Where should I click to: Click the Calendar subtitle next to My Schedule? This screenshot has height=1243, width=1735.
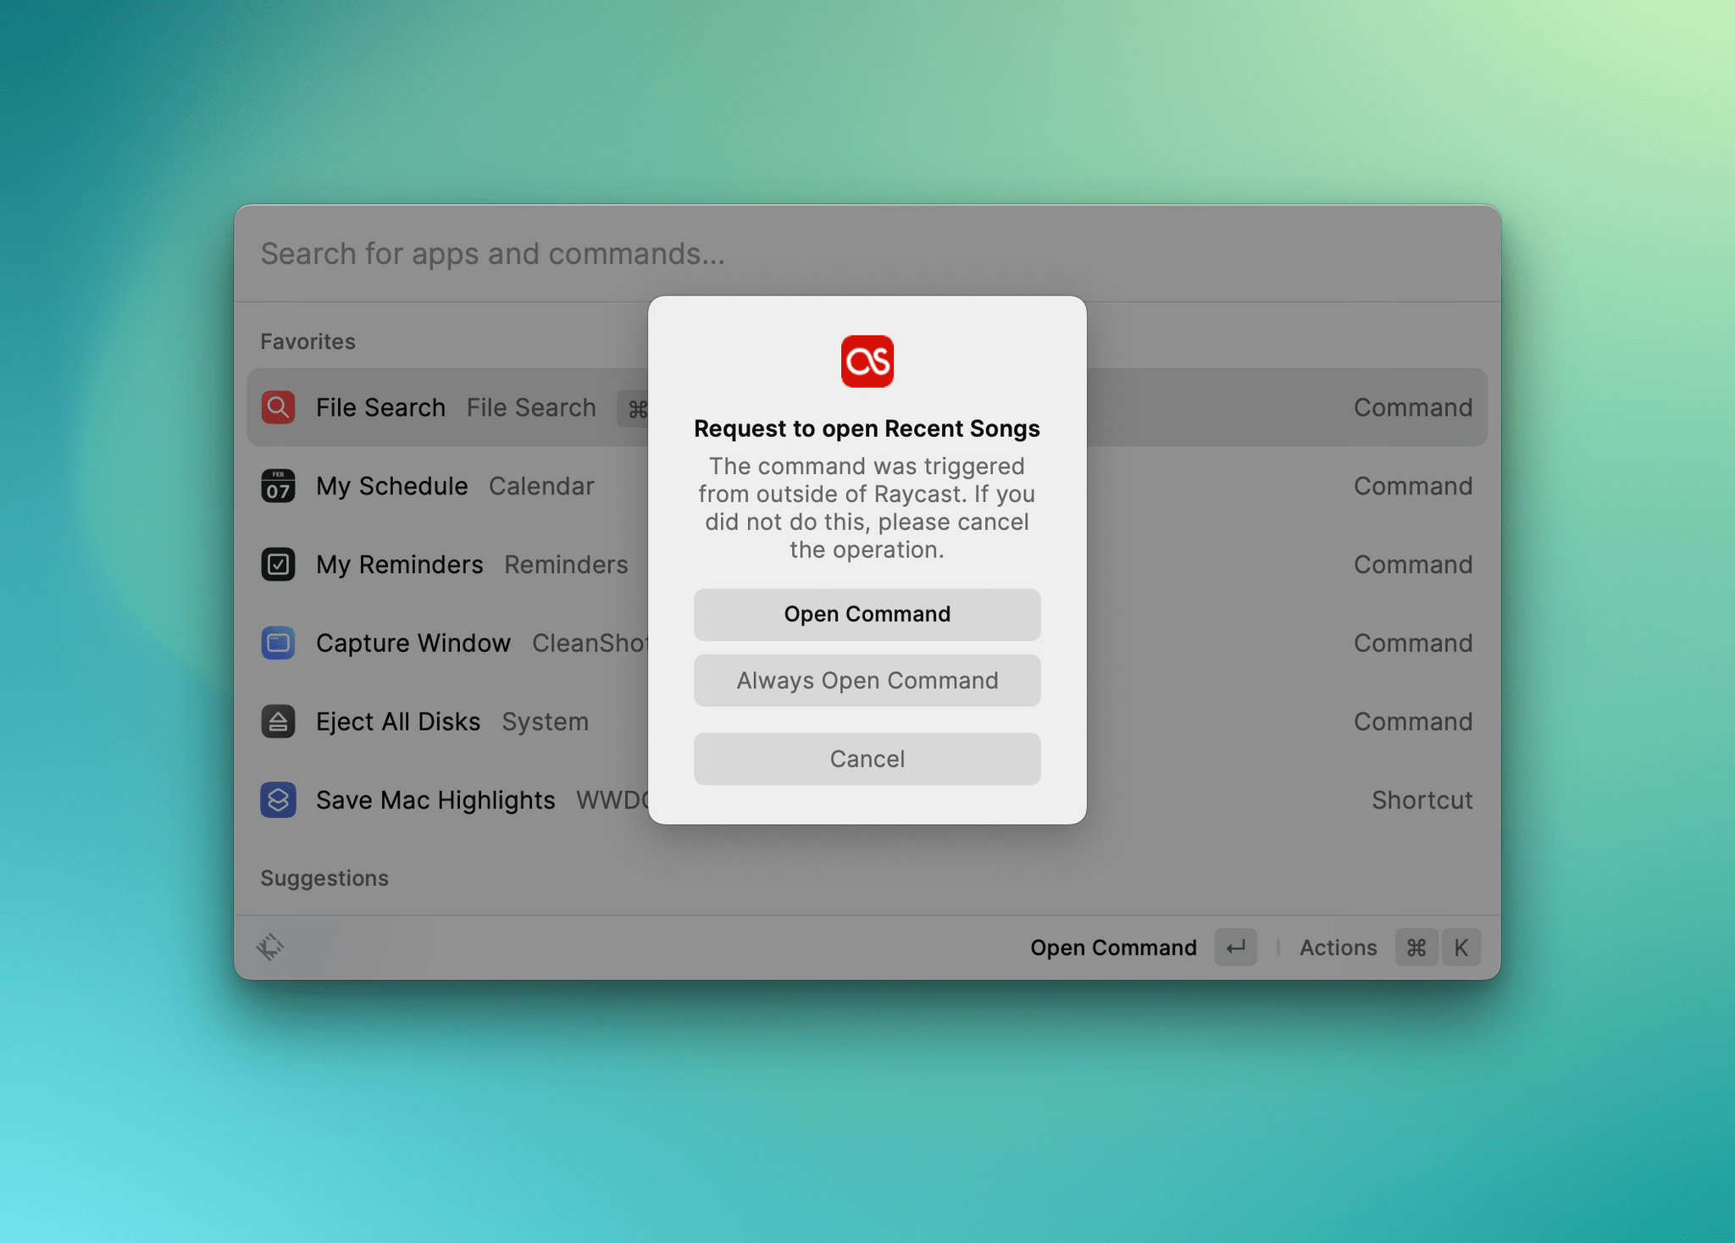click(541, 486)
